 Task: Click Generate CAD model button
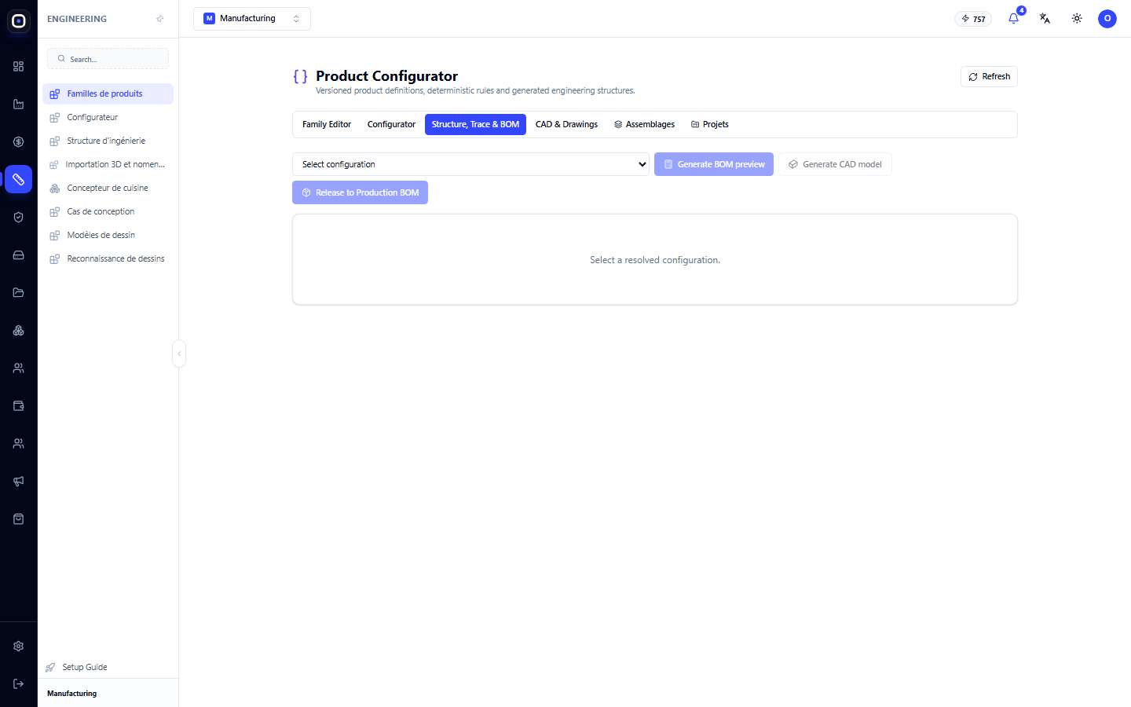pyautogui.click(x=835, y=164)
